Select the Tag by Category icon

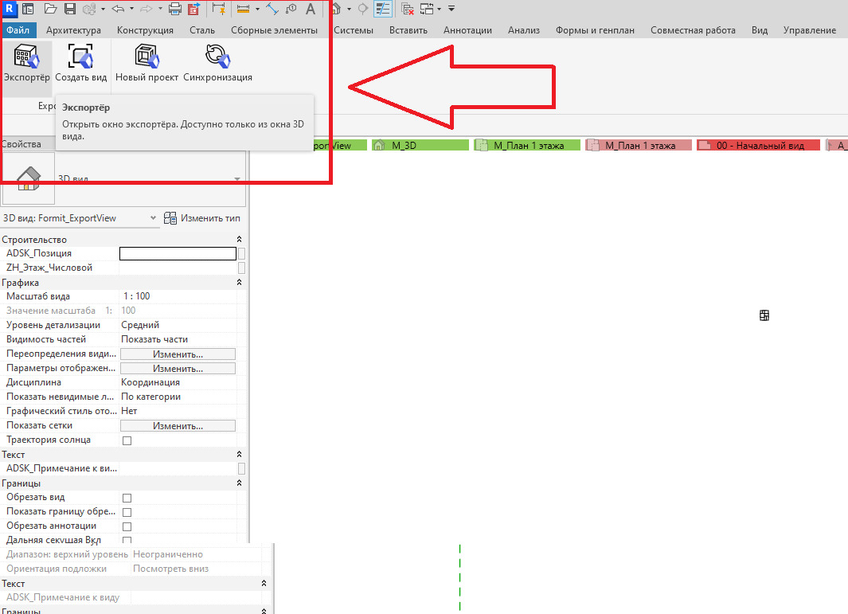pyautogui.click(x=291, y=9)
